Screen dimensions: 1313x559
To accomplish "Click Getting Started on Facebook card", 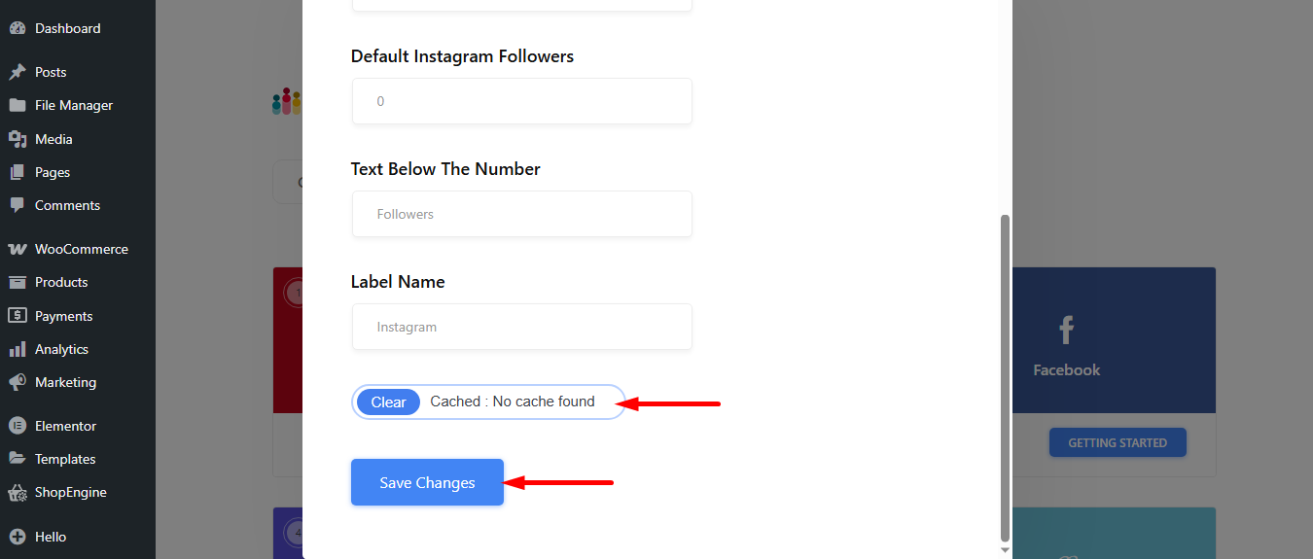I will [1118, 443].
